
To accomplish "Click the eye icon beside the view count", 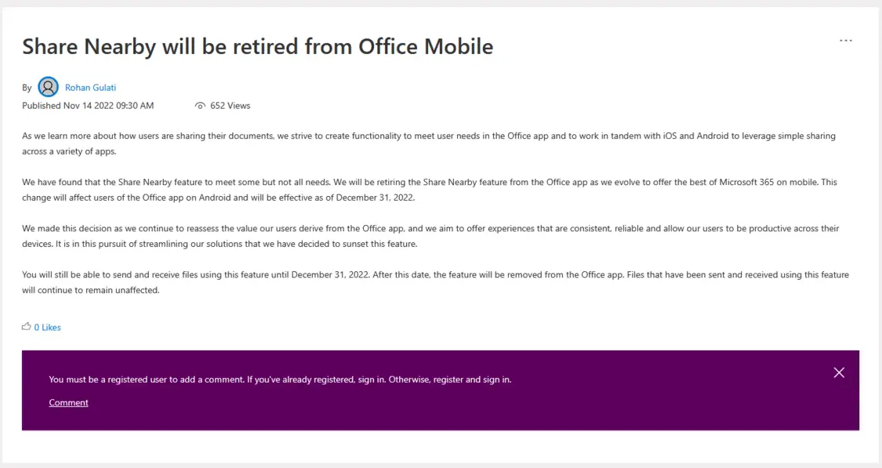I will [x=200, y=106].
